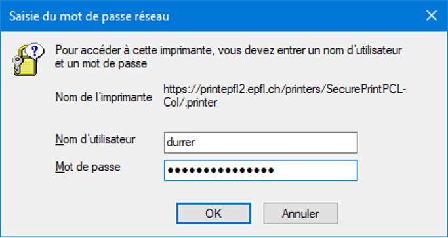
Task: Click the 'Col/.printer' line of the printer name
Action: (x=191, y=103)
